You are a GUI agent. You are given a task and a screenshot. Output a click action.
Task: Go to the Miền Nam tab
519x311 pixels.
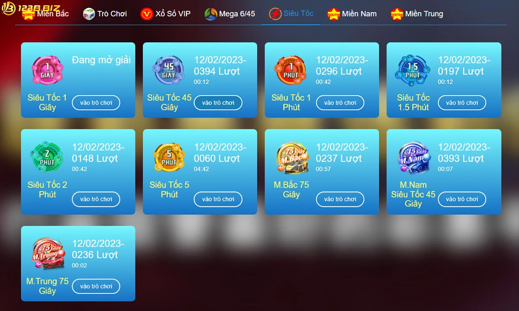click(x=352, y=14)
